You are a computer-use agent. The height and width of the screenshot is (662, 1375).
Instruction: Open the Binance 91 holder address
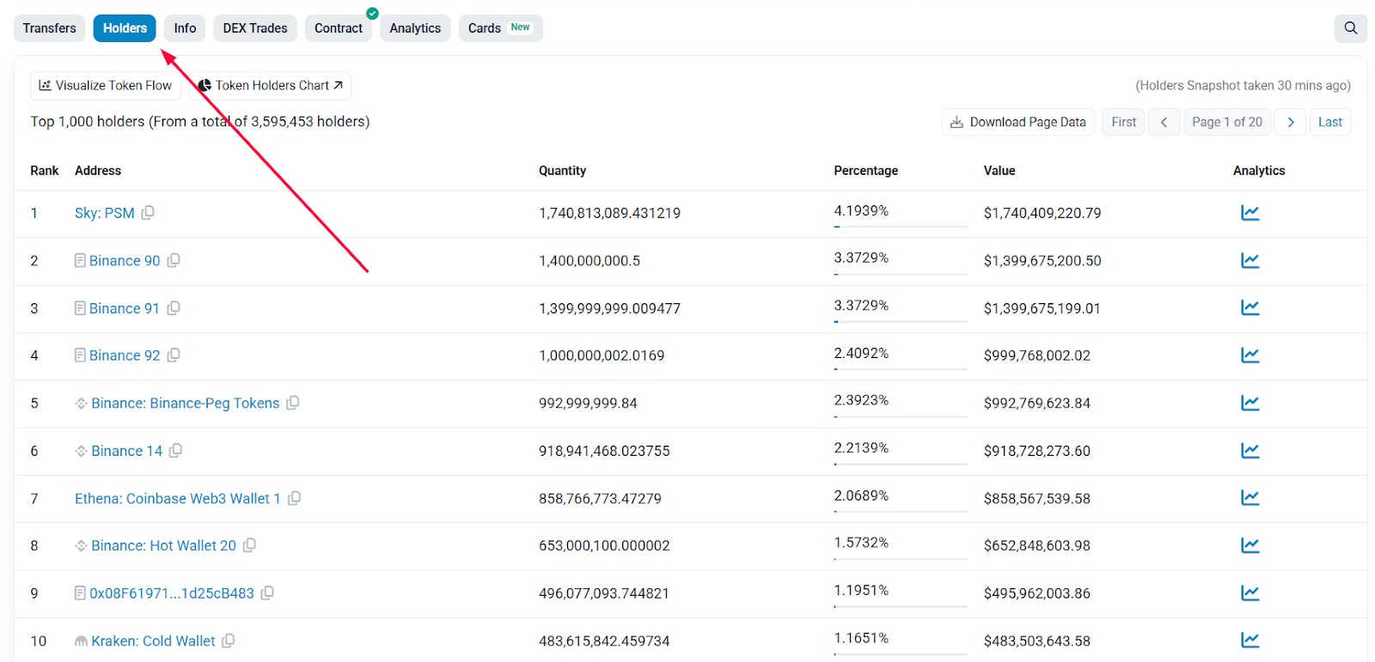(x=125, y=308)
